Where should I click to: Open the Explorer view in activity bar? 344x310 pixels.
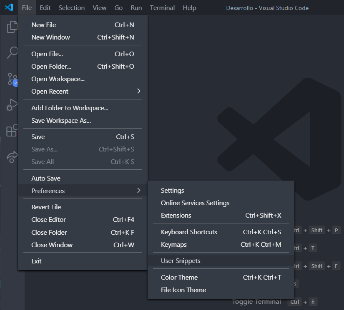[x=12, y=27]
